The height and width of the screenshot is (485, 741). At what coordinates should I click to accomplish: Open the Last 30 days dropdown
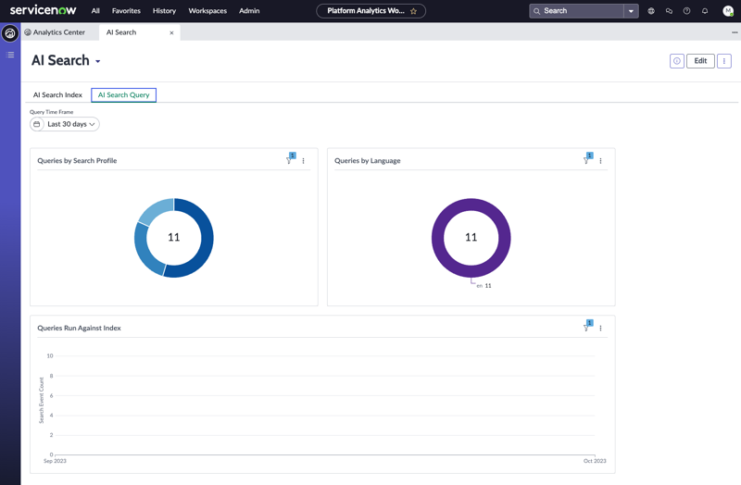click(71, 124)
